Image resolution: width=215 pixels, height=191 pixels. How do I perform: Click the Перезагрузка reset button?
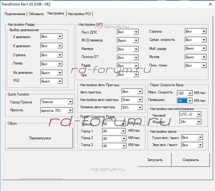40,138
